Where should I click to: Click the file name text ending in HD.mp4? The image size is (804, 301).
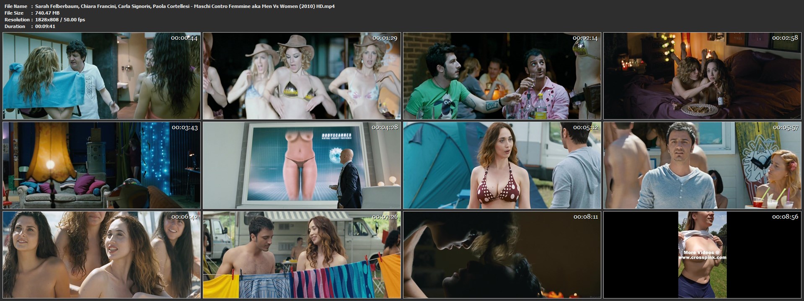point(185,6)
